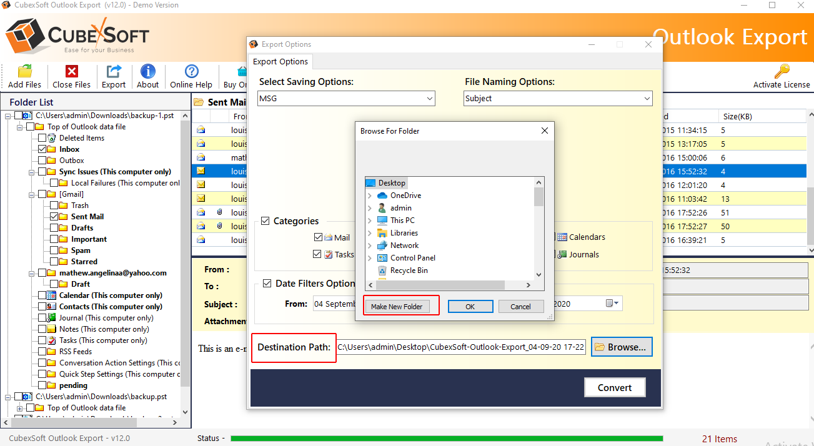
Task: Click the Destination Path input field
Action: pos(461,347)
